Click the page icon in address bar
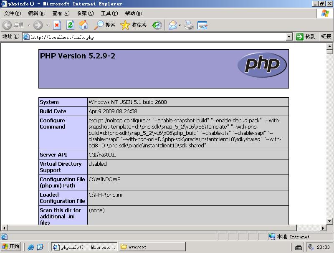Image resolution: width=334 pixels, height=253 pixels. (x=26, y=37)
